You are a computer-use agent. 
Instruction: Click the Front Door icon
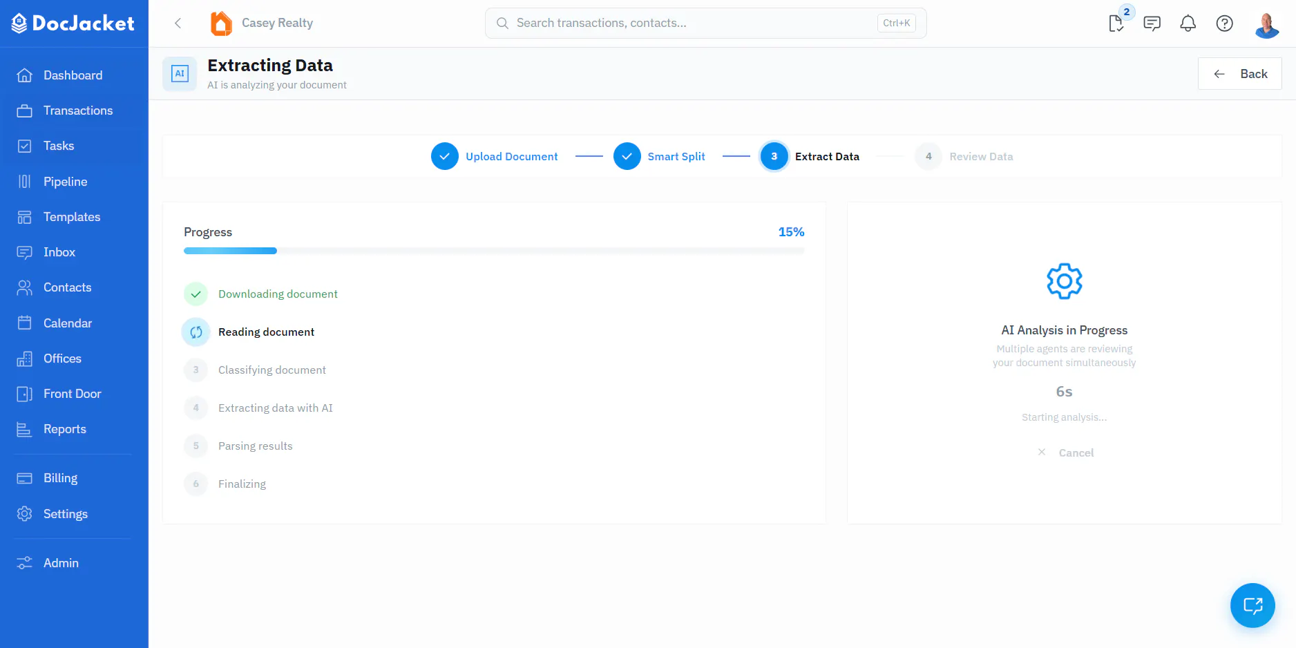pos(25,394)
